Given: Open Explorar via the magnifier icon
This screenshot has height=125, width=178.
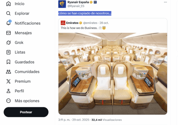Looking at the screenshot, I should [8, 13].
